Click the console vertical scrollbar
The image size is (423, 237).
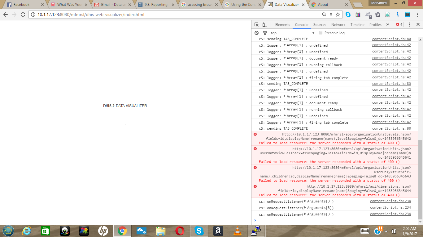pyautogui.click(x=420, y=179)
